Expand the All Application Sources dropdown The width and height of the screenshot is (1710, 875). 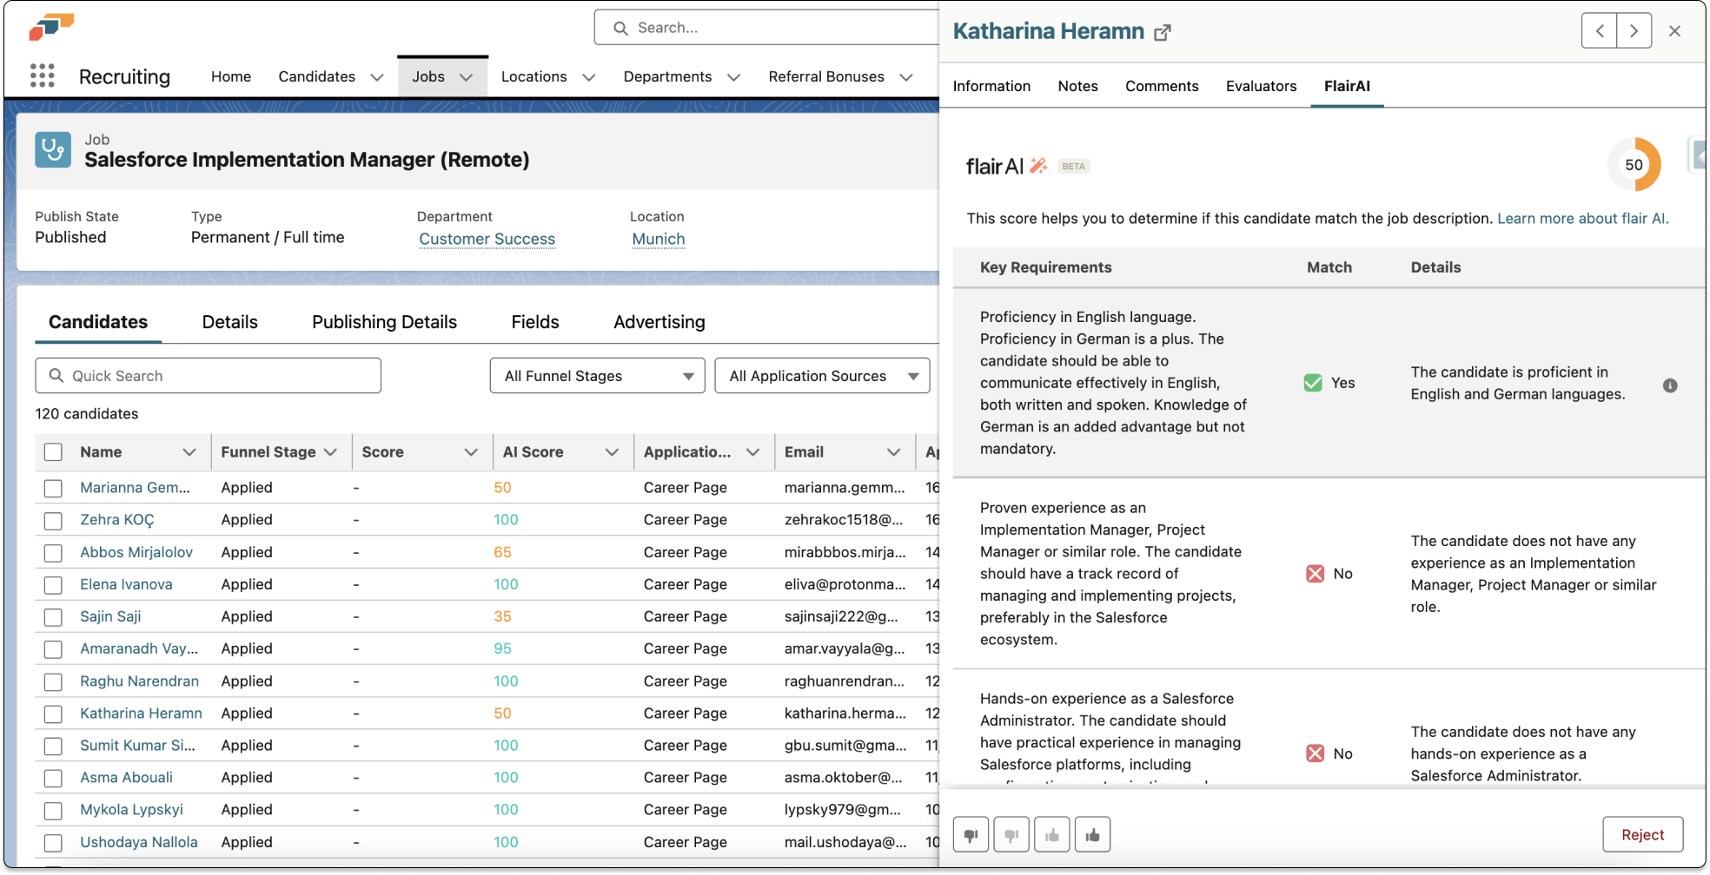pyautogui.click(x=821, y=376)
